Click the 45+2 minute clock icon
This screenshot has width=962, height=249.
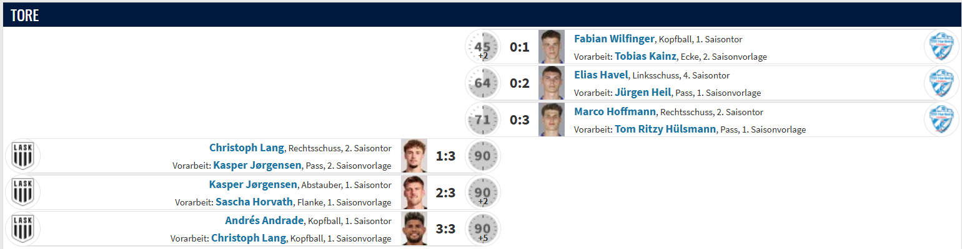483,47
